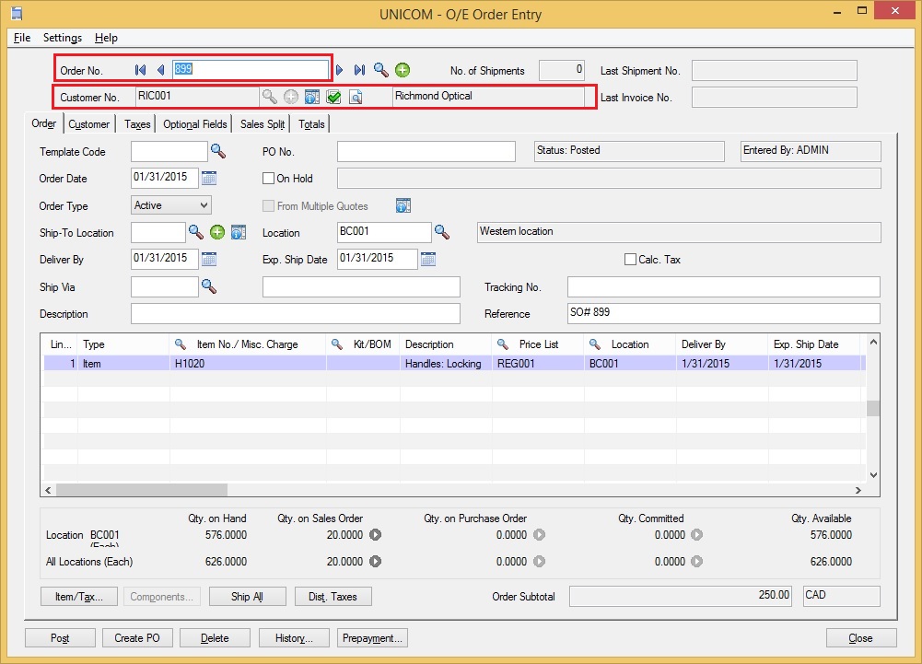
Task: Open the Settings menu
Action: [x=63, y=38]
